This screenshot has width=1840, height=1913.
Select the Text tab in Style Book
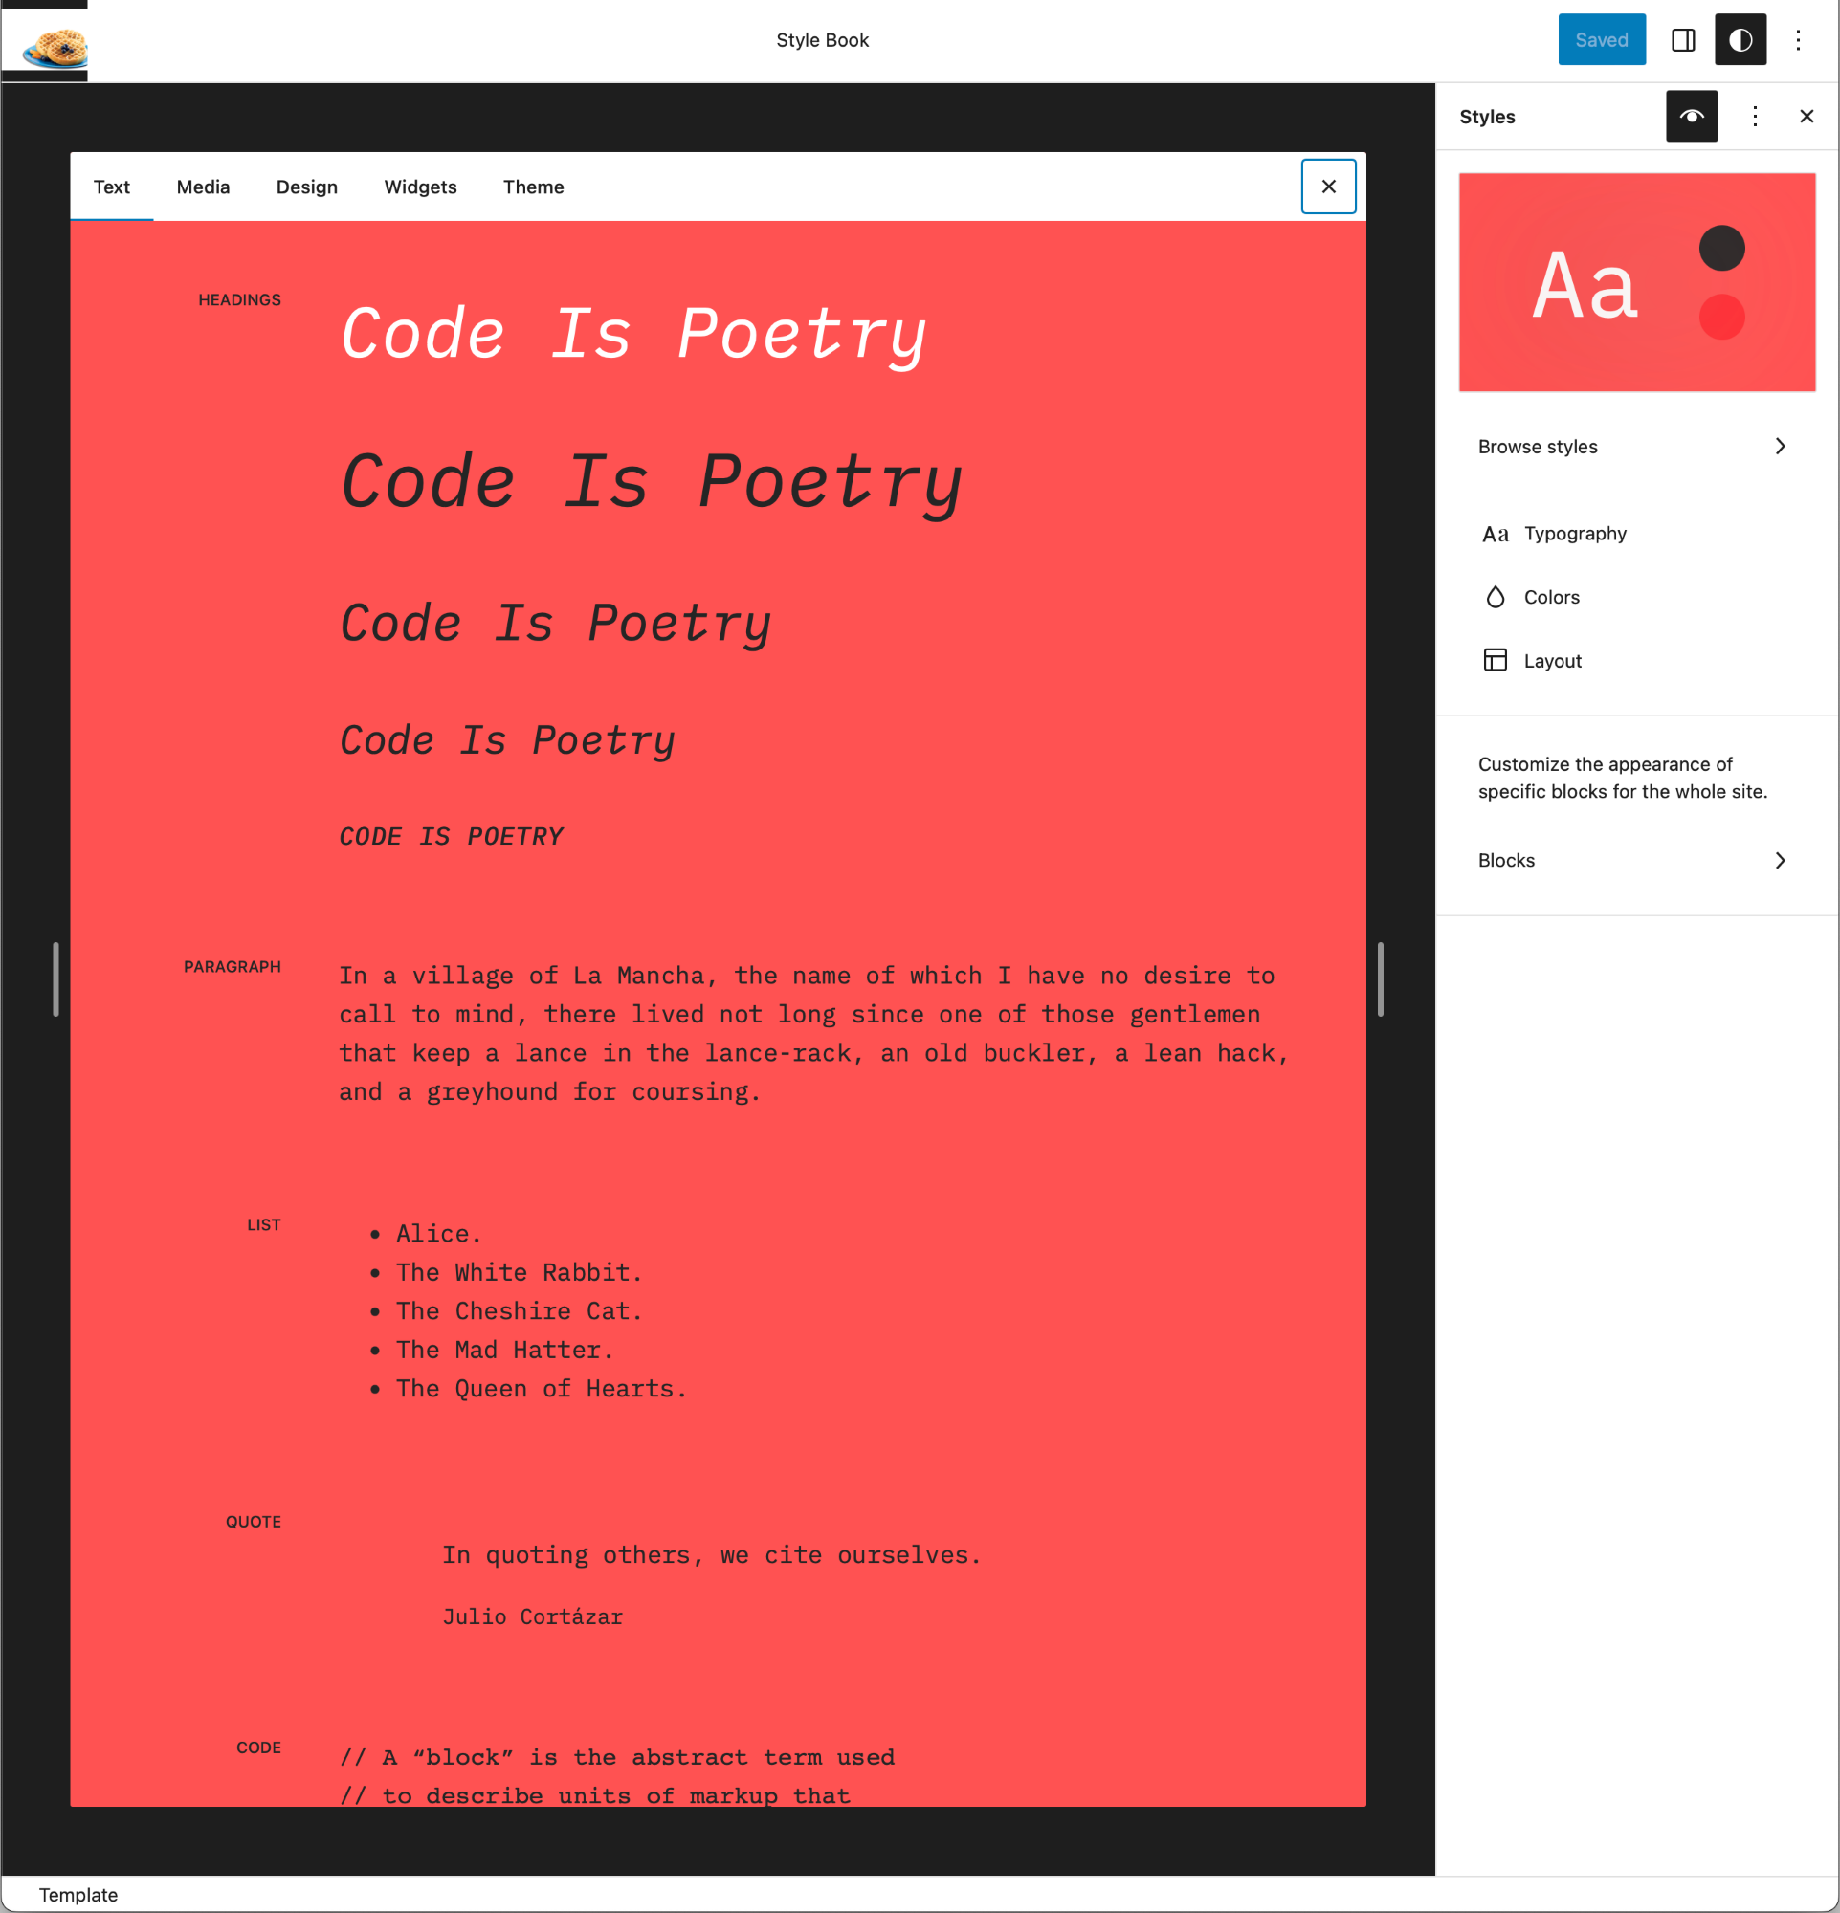point(111,185)
